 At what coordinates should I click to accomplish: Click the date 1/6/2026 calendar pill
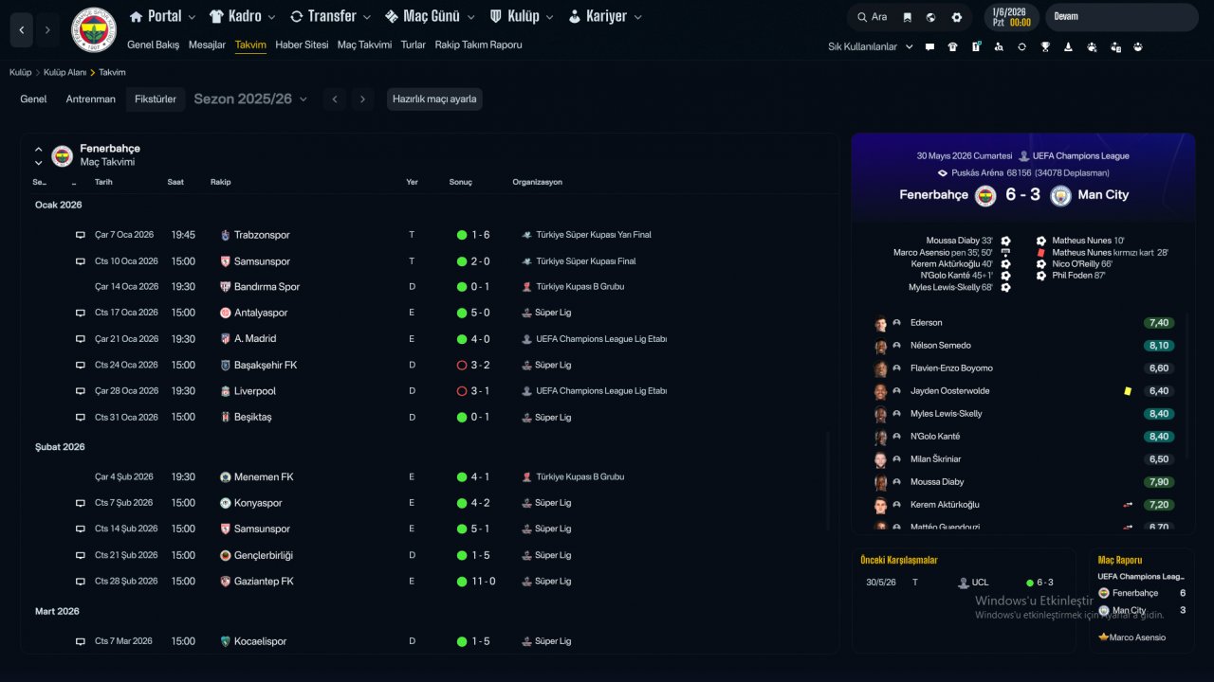(1011, 17)
